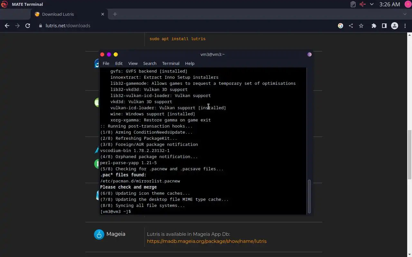
Task: Click 'innoextract: Extract Inno Setup installers' line
Action: click(164, 77)
